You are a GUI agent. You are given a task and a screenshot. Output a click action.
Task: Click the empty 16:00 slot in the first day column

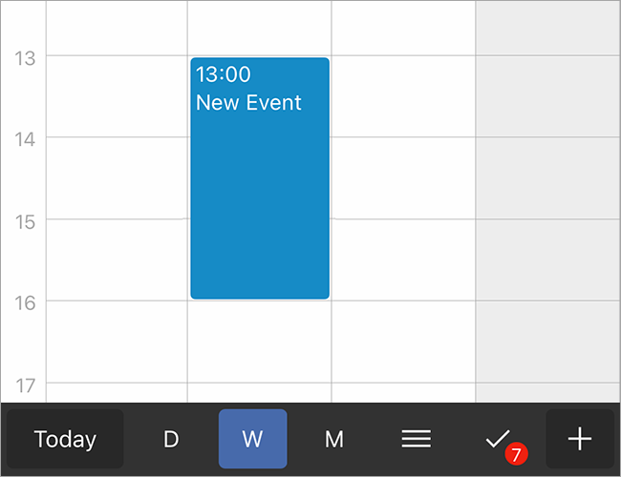117,342
